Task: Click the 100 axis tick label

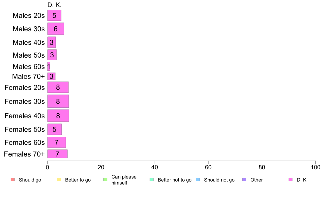Action: point(315,167)
